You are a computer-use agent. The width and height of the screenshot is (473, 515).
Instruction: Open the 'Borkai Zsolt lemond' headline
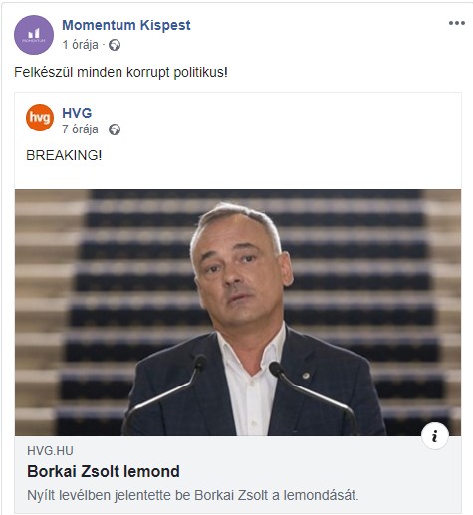click(x=104, y=471)
